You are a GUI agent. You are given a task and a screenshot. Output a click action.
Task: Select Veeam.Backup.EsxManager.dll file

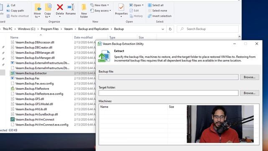click(35, 58)
